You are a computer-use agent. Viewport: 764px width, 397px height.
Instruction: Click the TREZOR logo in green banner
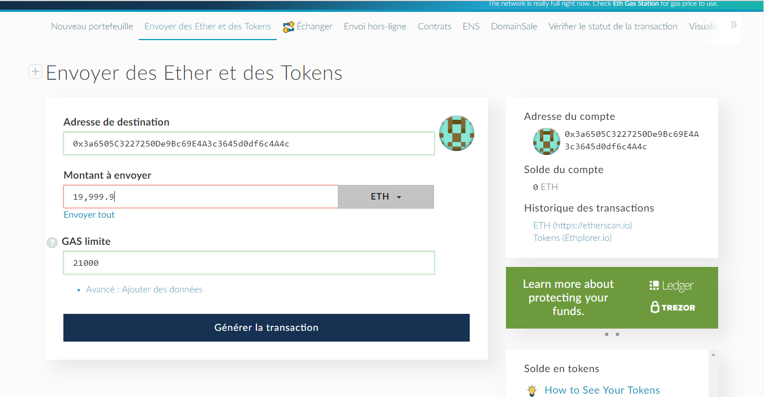pos(673,307)
